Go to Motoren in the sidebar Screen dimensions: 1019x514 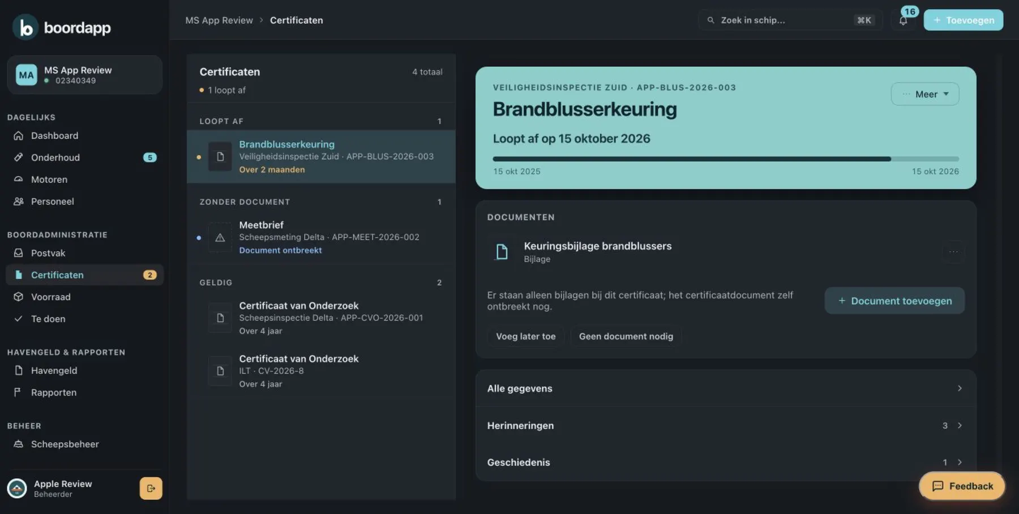[x=84, y=179]
